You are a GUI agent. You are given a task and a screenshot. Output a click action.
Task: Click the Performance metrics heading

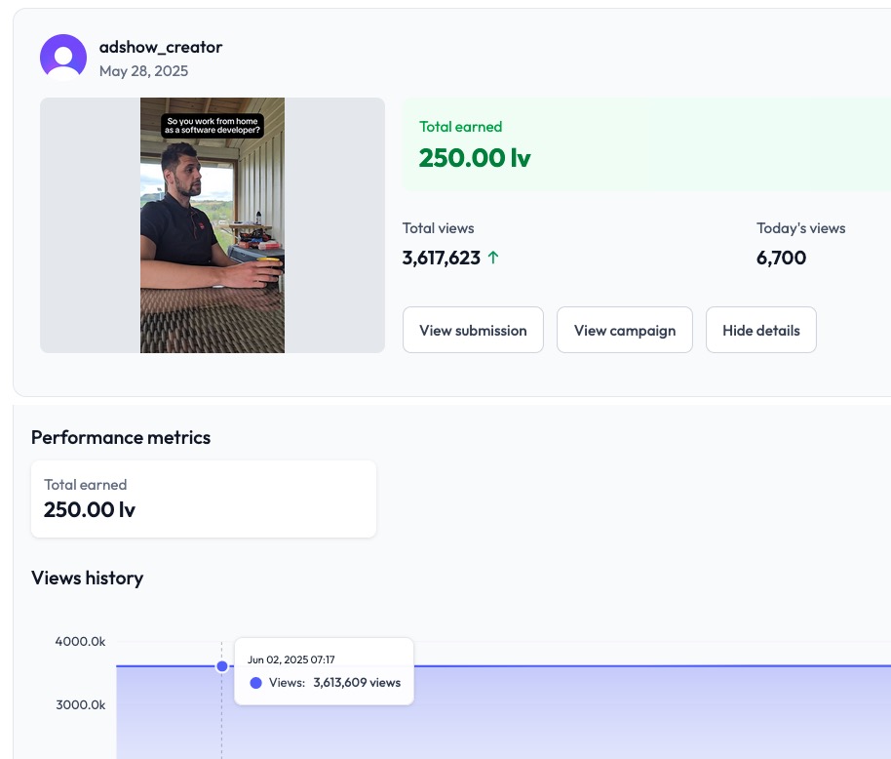pos(121,437)
